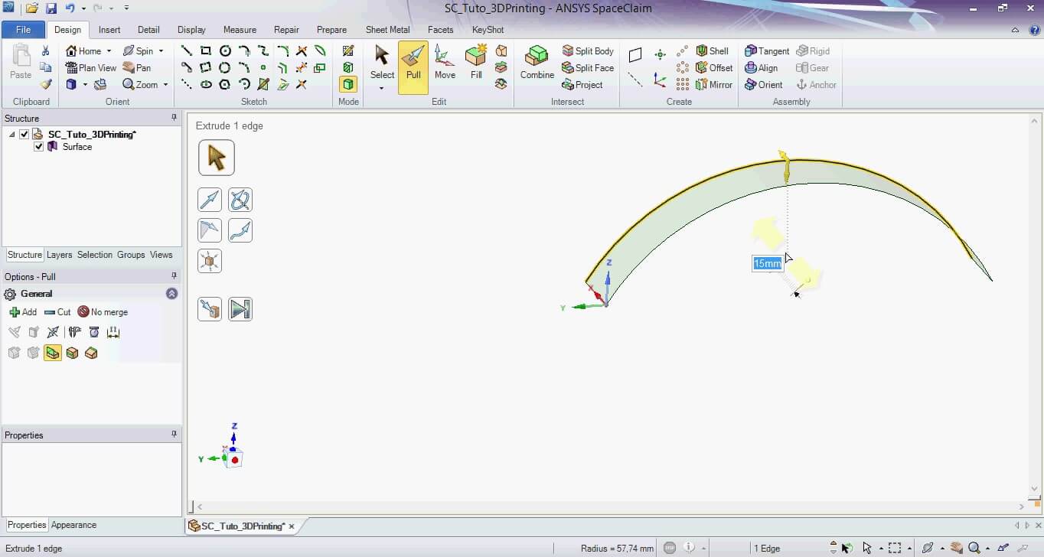
Task: Click the Project tool
Action: pos(582,85)
